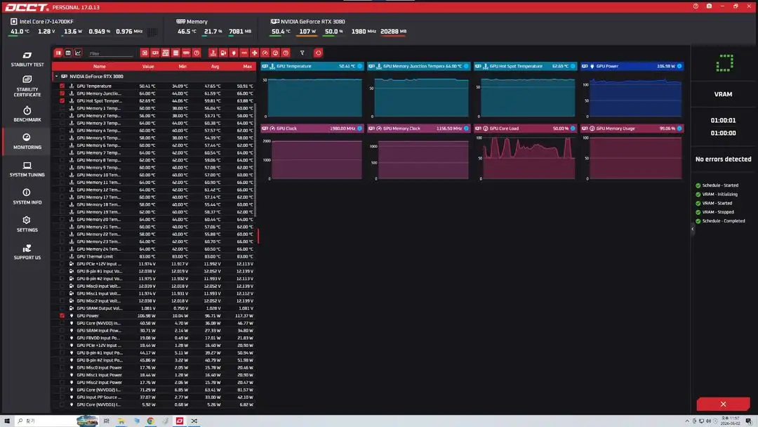Open GPU Hot Spot Temperature graph info icon

pos(573,66)
